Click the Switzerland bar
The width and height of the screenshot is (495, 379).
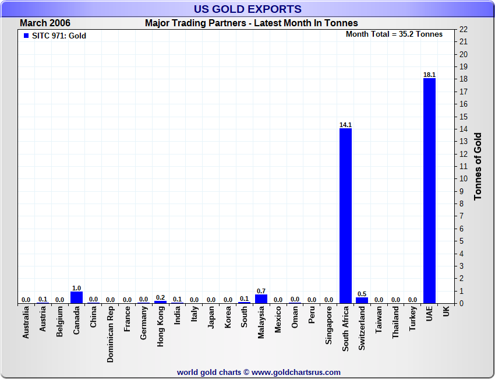[362, 300]
